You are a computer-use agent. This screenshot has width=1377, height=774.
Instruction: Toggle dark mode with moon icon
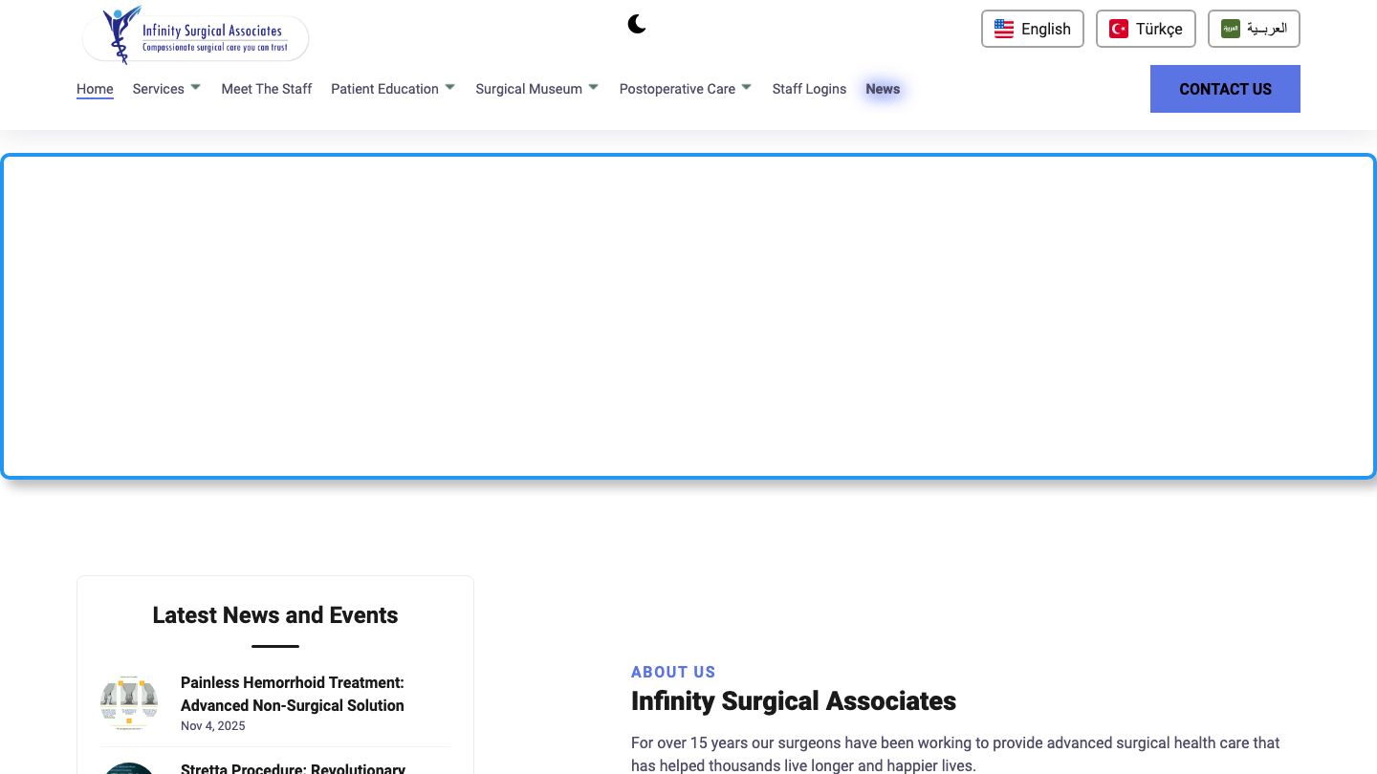[637, 25]
